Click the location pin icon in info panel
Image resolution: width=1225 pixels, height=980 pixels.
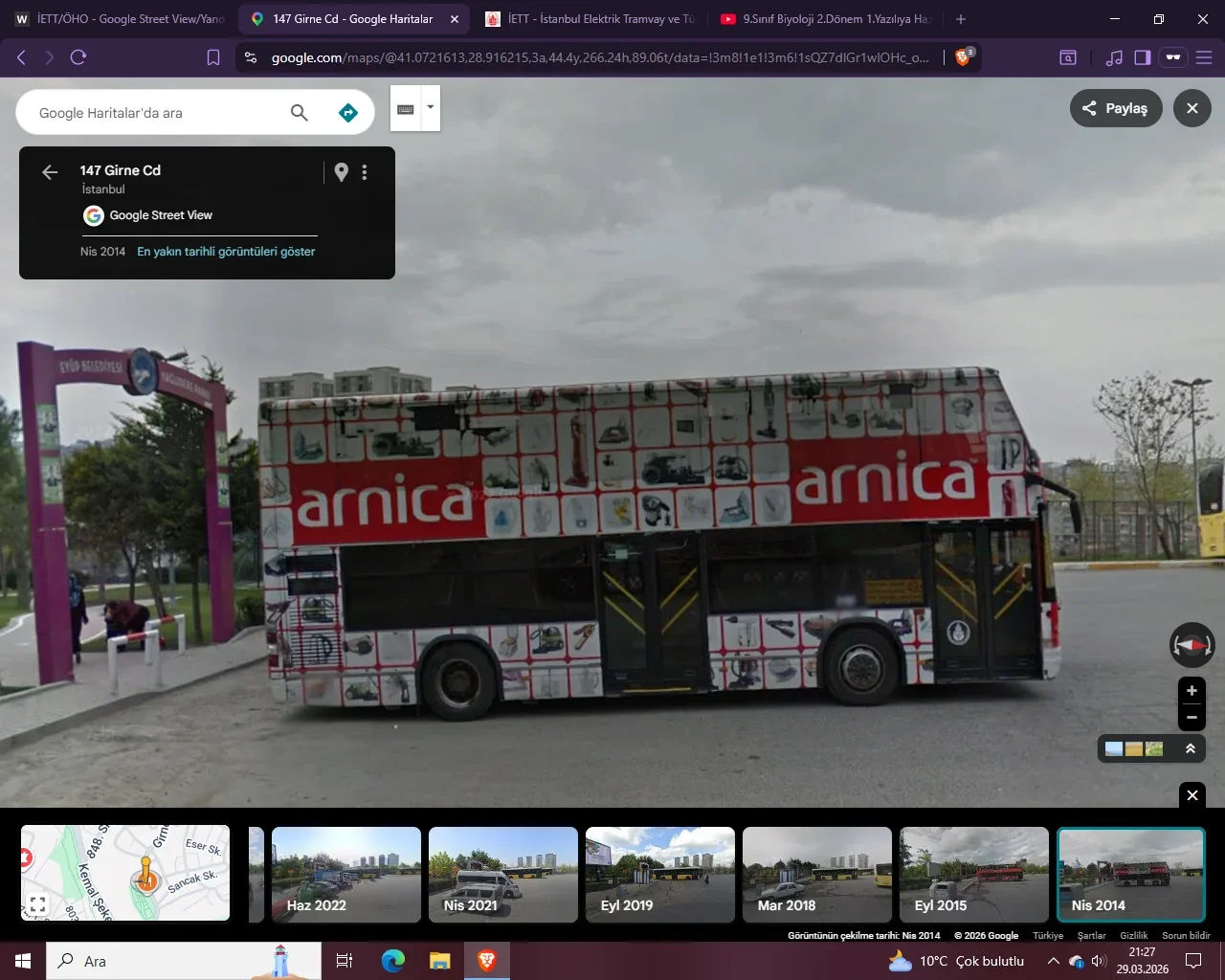coord(342,172)
